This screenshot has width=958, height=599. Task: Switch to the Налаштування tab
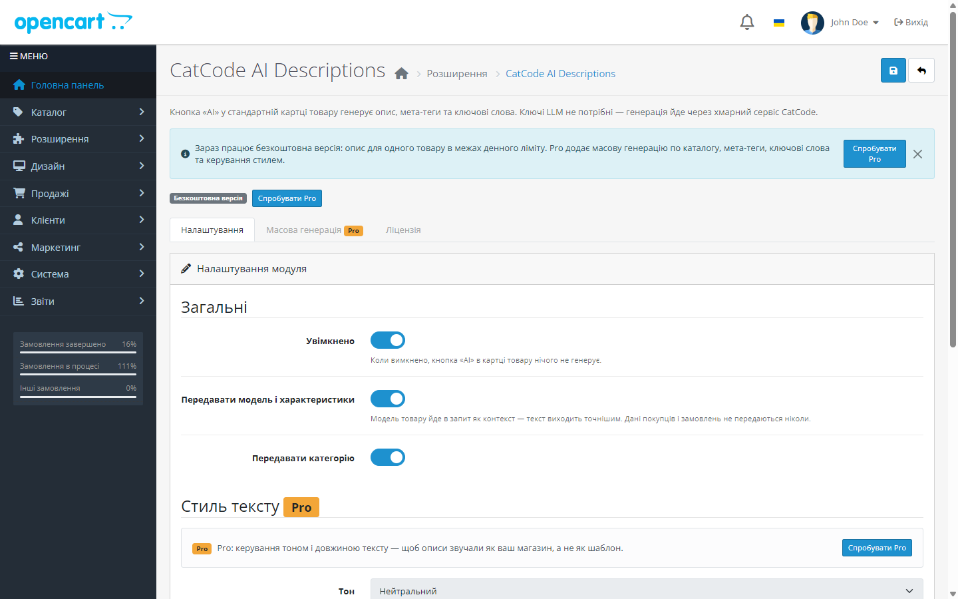(212, 230)
